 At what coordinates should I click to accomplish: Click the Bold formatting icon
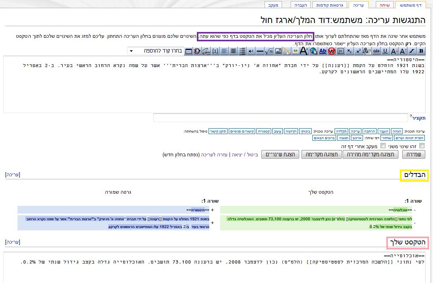421,51
